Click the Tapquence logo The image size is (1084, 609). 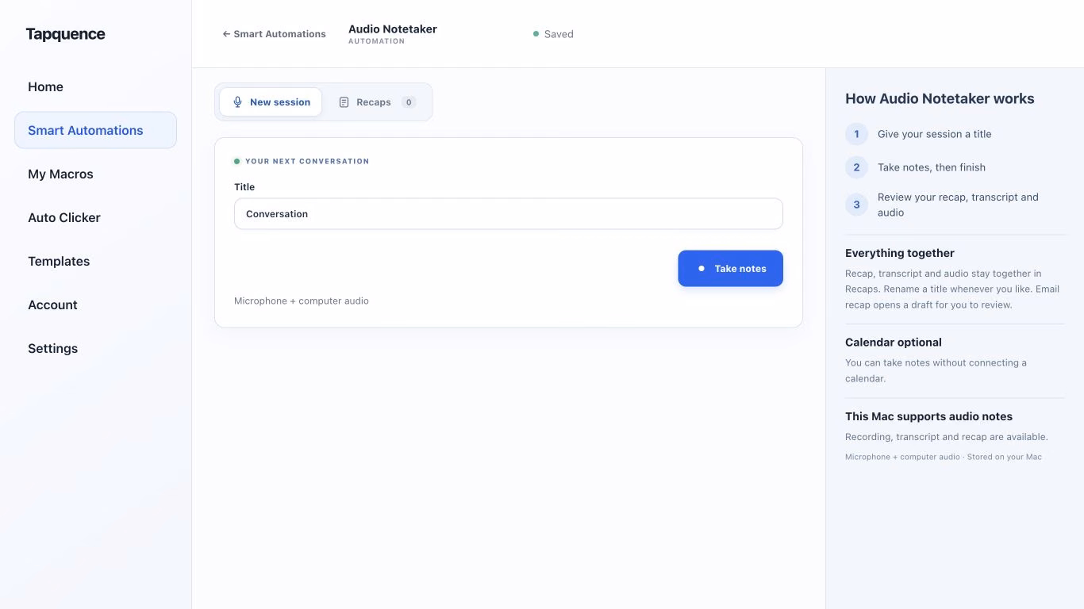click(x=65, y=34)
